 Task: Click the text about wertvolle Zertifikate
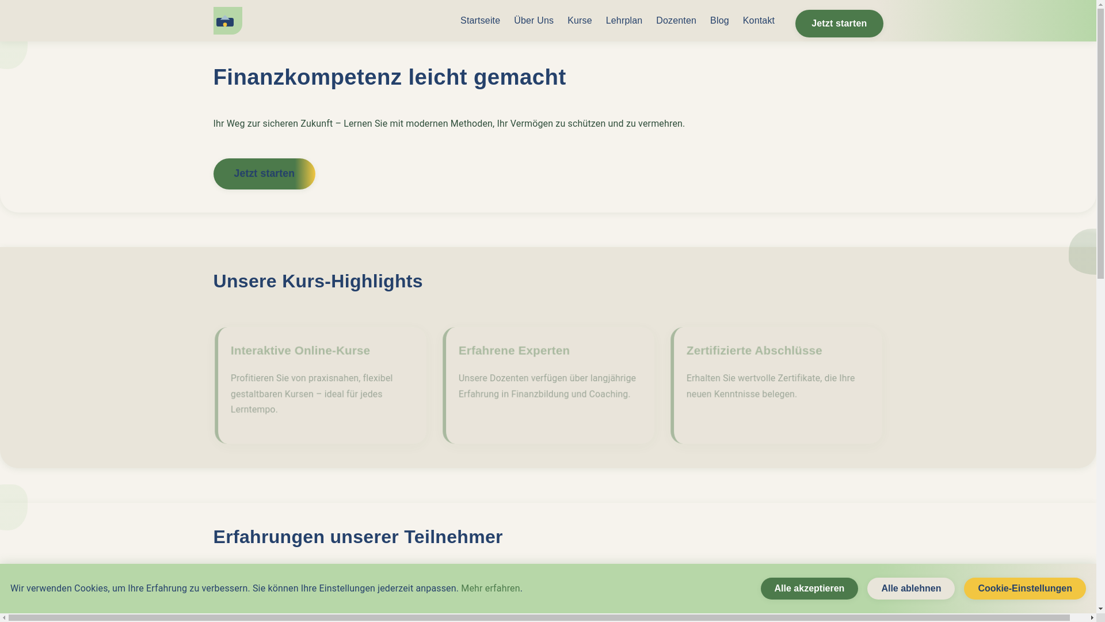point(770,386)
